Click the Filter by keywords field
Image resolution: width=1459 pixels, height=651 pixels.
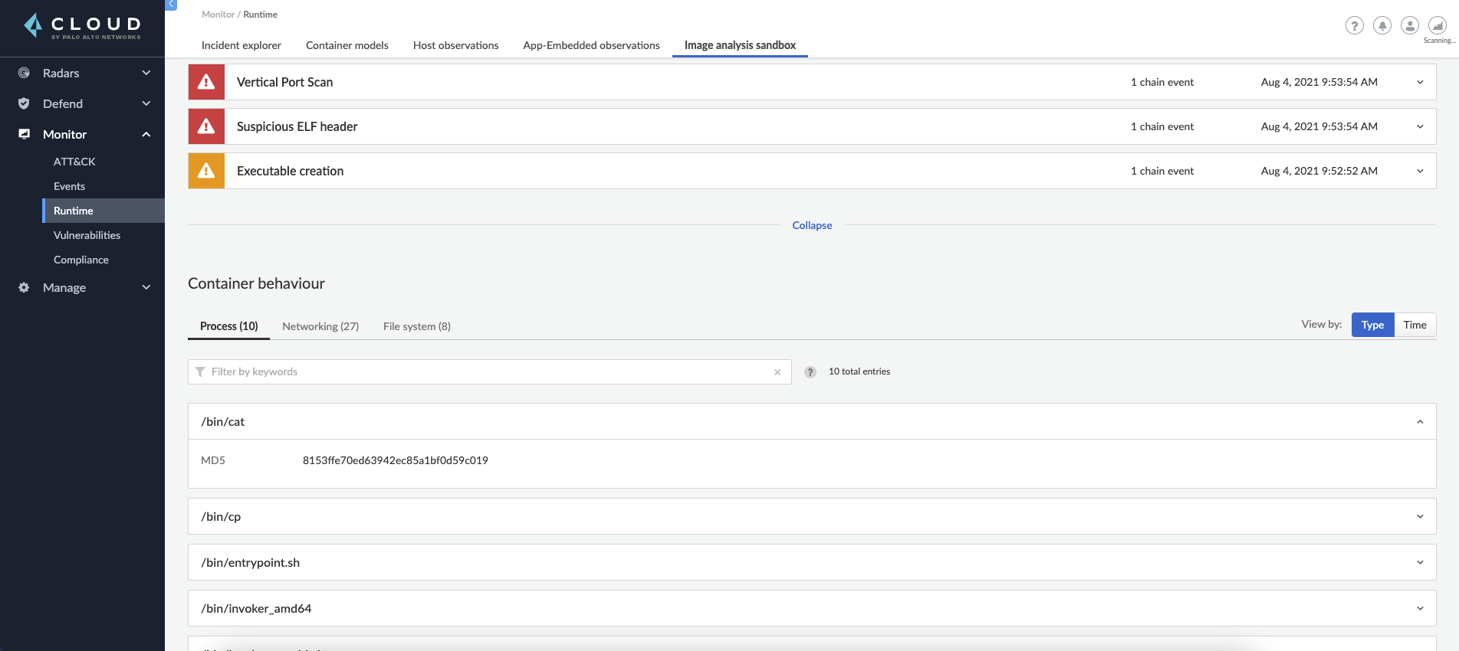pyautogui.click(x=489, y=371)
